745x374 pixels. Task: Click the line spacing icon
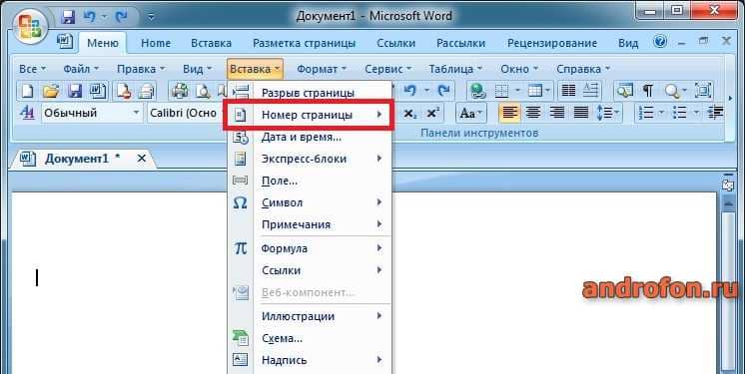[605, 113]
